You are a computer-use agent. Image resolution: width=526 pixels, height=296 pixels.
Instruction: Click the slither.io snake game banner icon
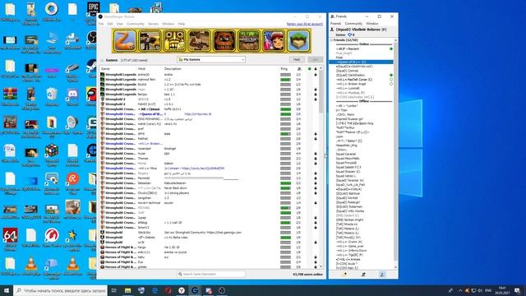click(125, 40)
